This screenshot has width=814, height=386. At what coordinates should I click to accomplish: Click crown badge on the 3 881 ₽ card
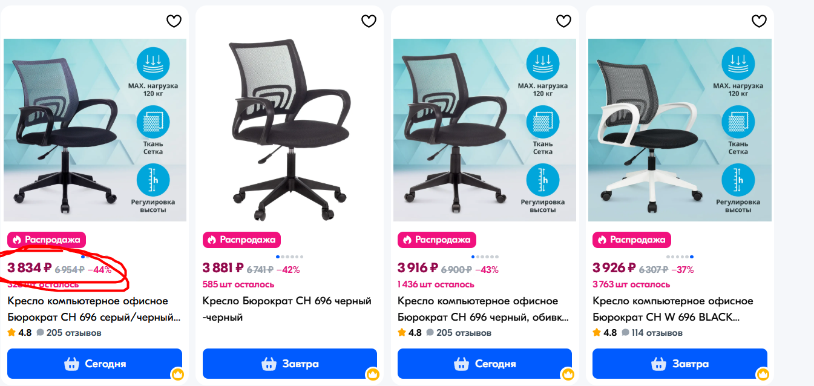coord(372,374)
